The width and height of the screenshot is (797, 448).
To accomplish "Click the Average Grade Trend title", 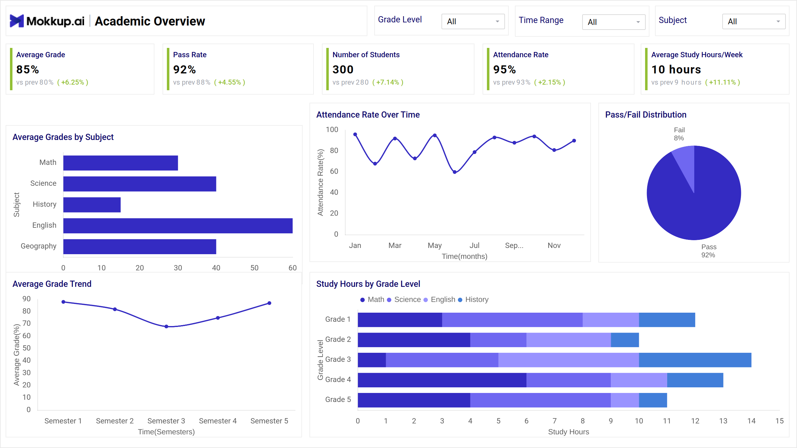I will click(52, 284).
